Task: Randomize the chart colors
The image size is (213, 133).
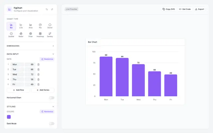Action: point(47,112)
